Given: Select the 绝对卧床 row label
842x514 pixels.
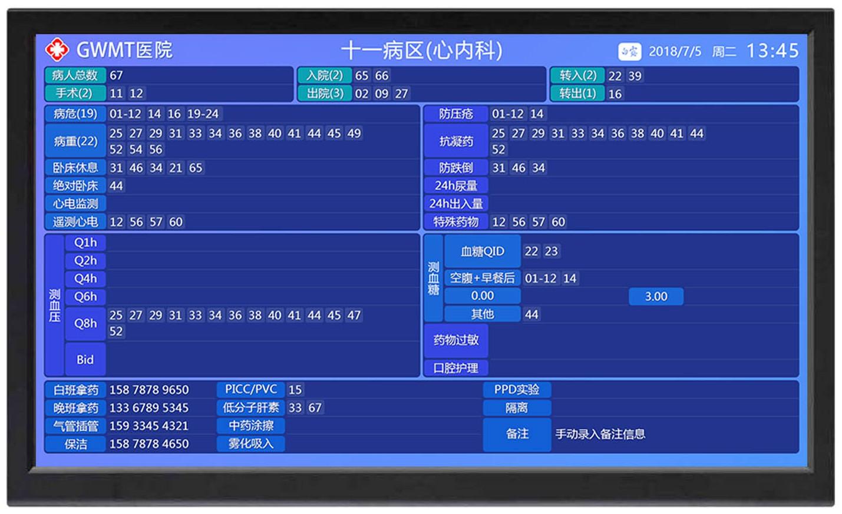Looking at the screenshot, I should [x=75, y=185].
